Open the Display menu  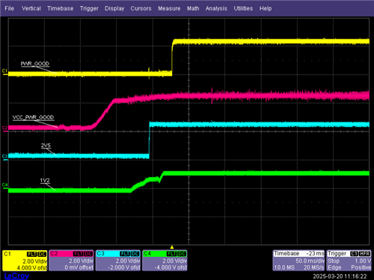point(114,8)
